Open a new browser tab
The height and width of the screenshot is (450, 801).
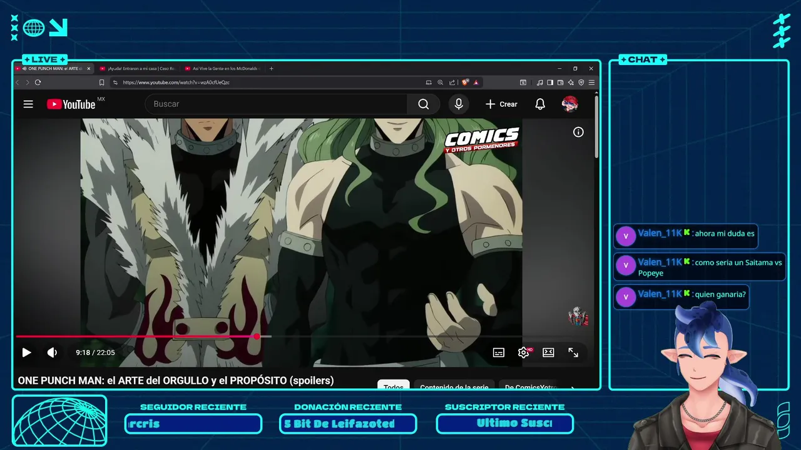(271, 69)
